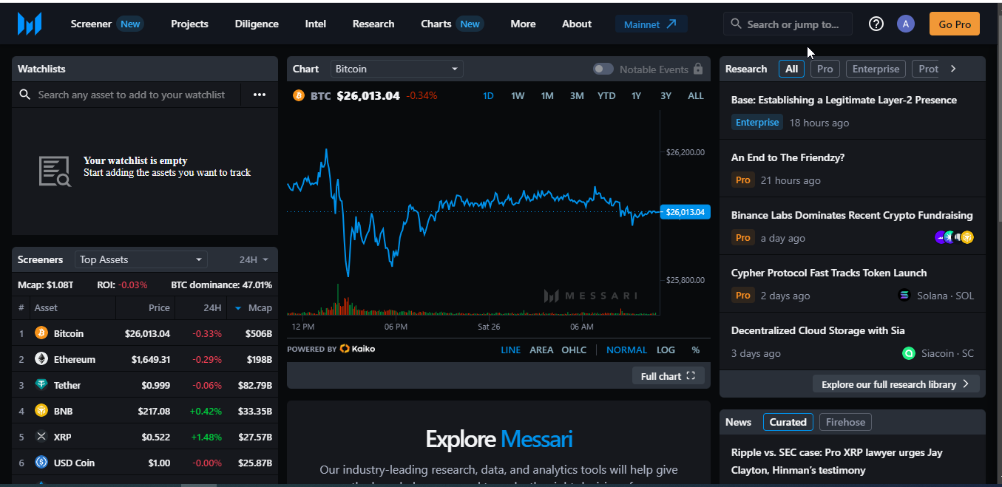Click the USD Coin icon in screener
Viewport: 1002px width, 487px height.
[x=41, y=463]
